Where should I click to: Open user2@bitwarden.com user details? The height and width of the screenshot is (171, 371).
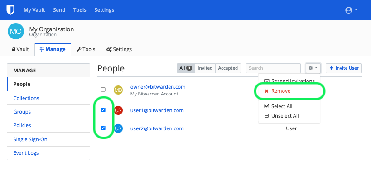point(157,129)
